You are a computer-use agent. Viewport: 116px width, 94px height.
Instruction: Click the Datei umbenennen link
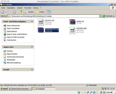click(x=13, y=25)
